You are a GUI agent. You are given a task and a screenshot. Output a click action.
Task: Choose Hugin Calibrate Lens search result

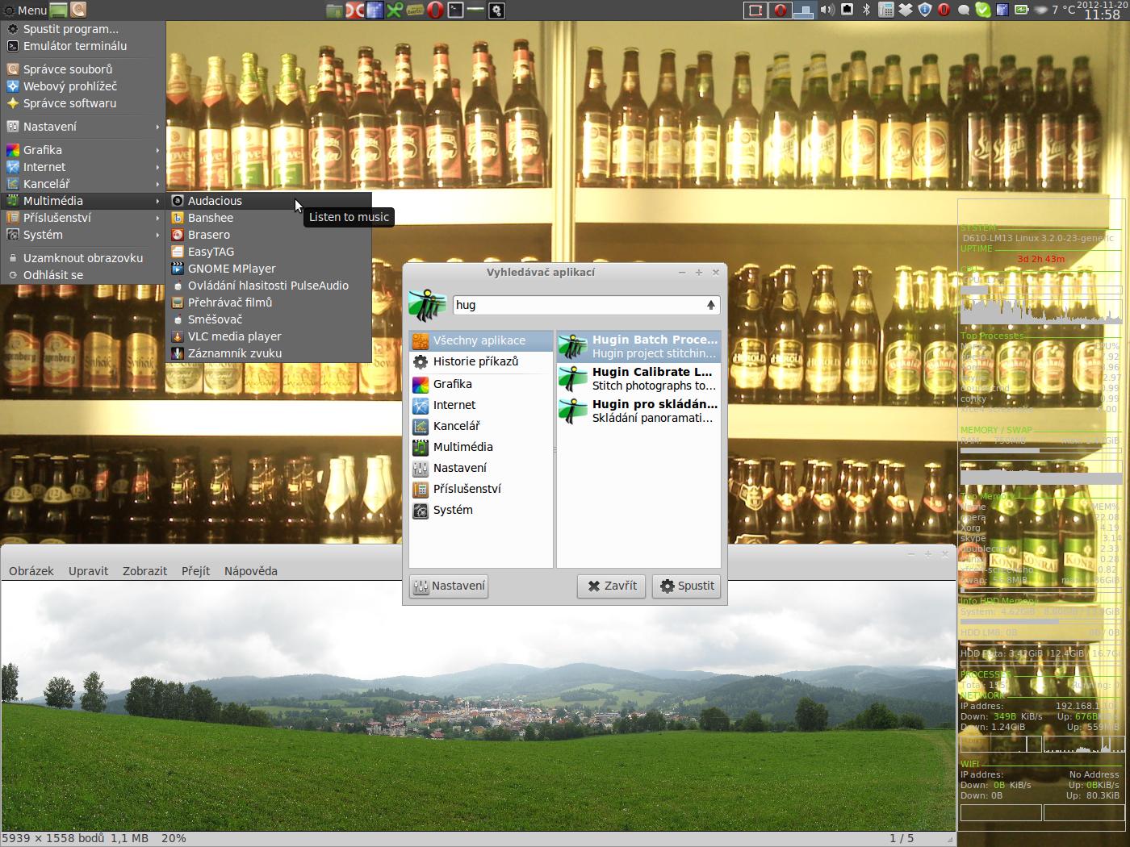coord(638,378)
